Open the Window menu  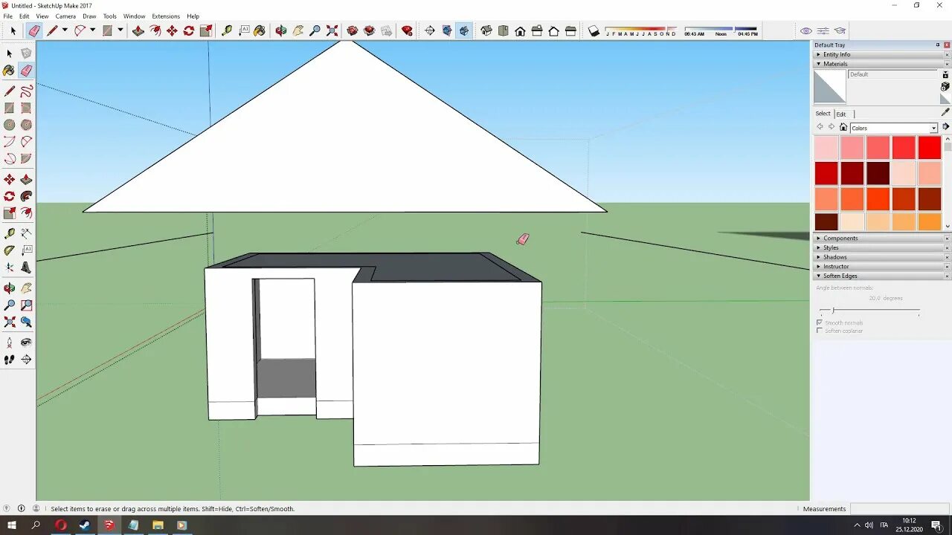[x=134, y=16]
